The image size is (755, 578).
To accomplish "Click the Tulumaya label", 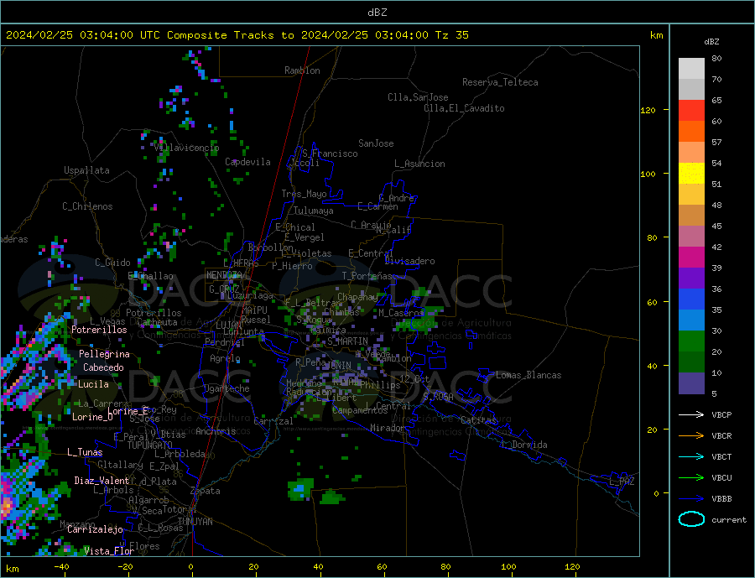I will (x=314, y=211).
